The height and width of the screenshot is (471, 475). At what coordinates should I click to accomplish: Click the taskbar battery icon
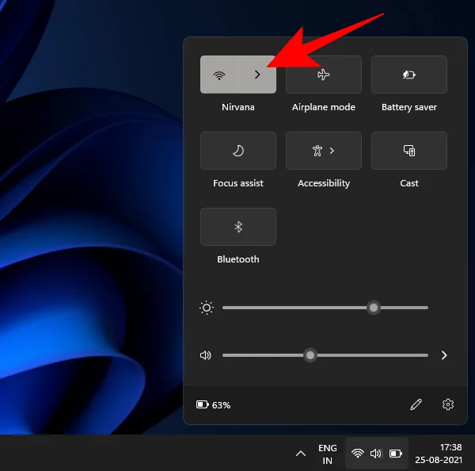pyautogui.click(x=396, y=454)
